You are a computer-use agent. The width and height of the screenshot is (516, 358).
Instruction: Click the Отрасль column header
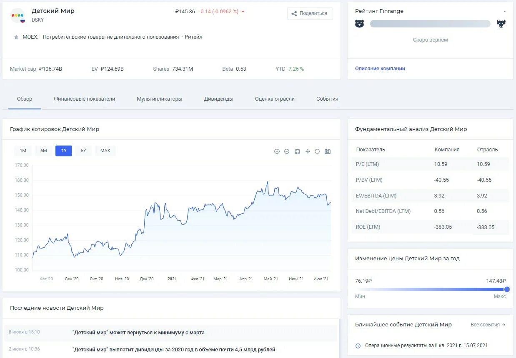pyautogui.click(x=487, y=150)
